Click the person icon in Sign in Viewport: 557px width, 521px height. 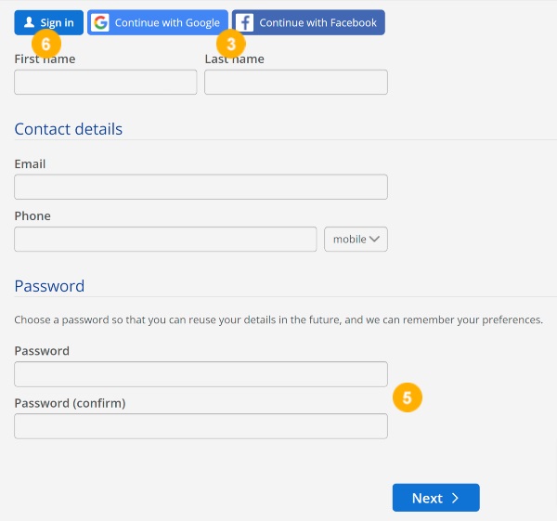[x=29, y=22]
